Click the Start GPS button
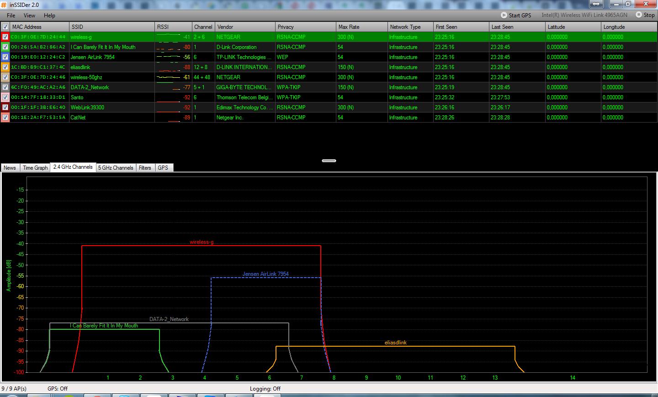Image resolution: width=658 pixels, height=397 pixels. (x=516, y=15)
